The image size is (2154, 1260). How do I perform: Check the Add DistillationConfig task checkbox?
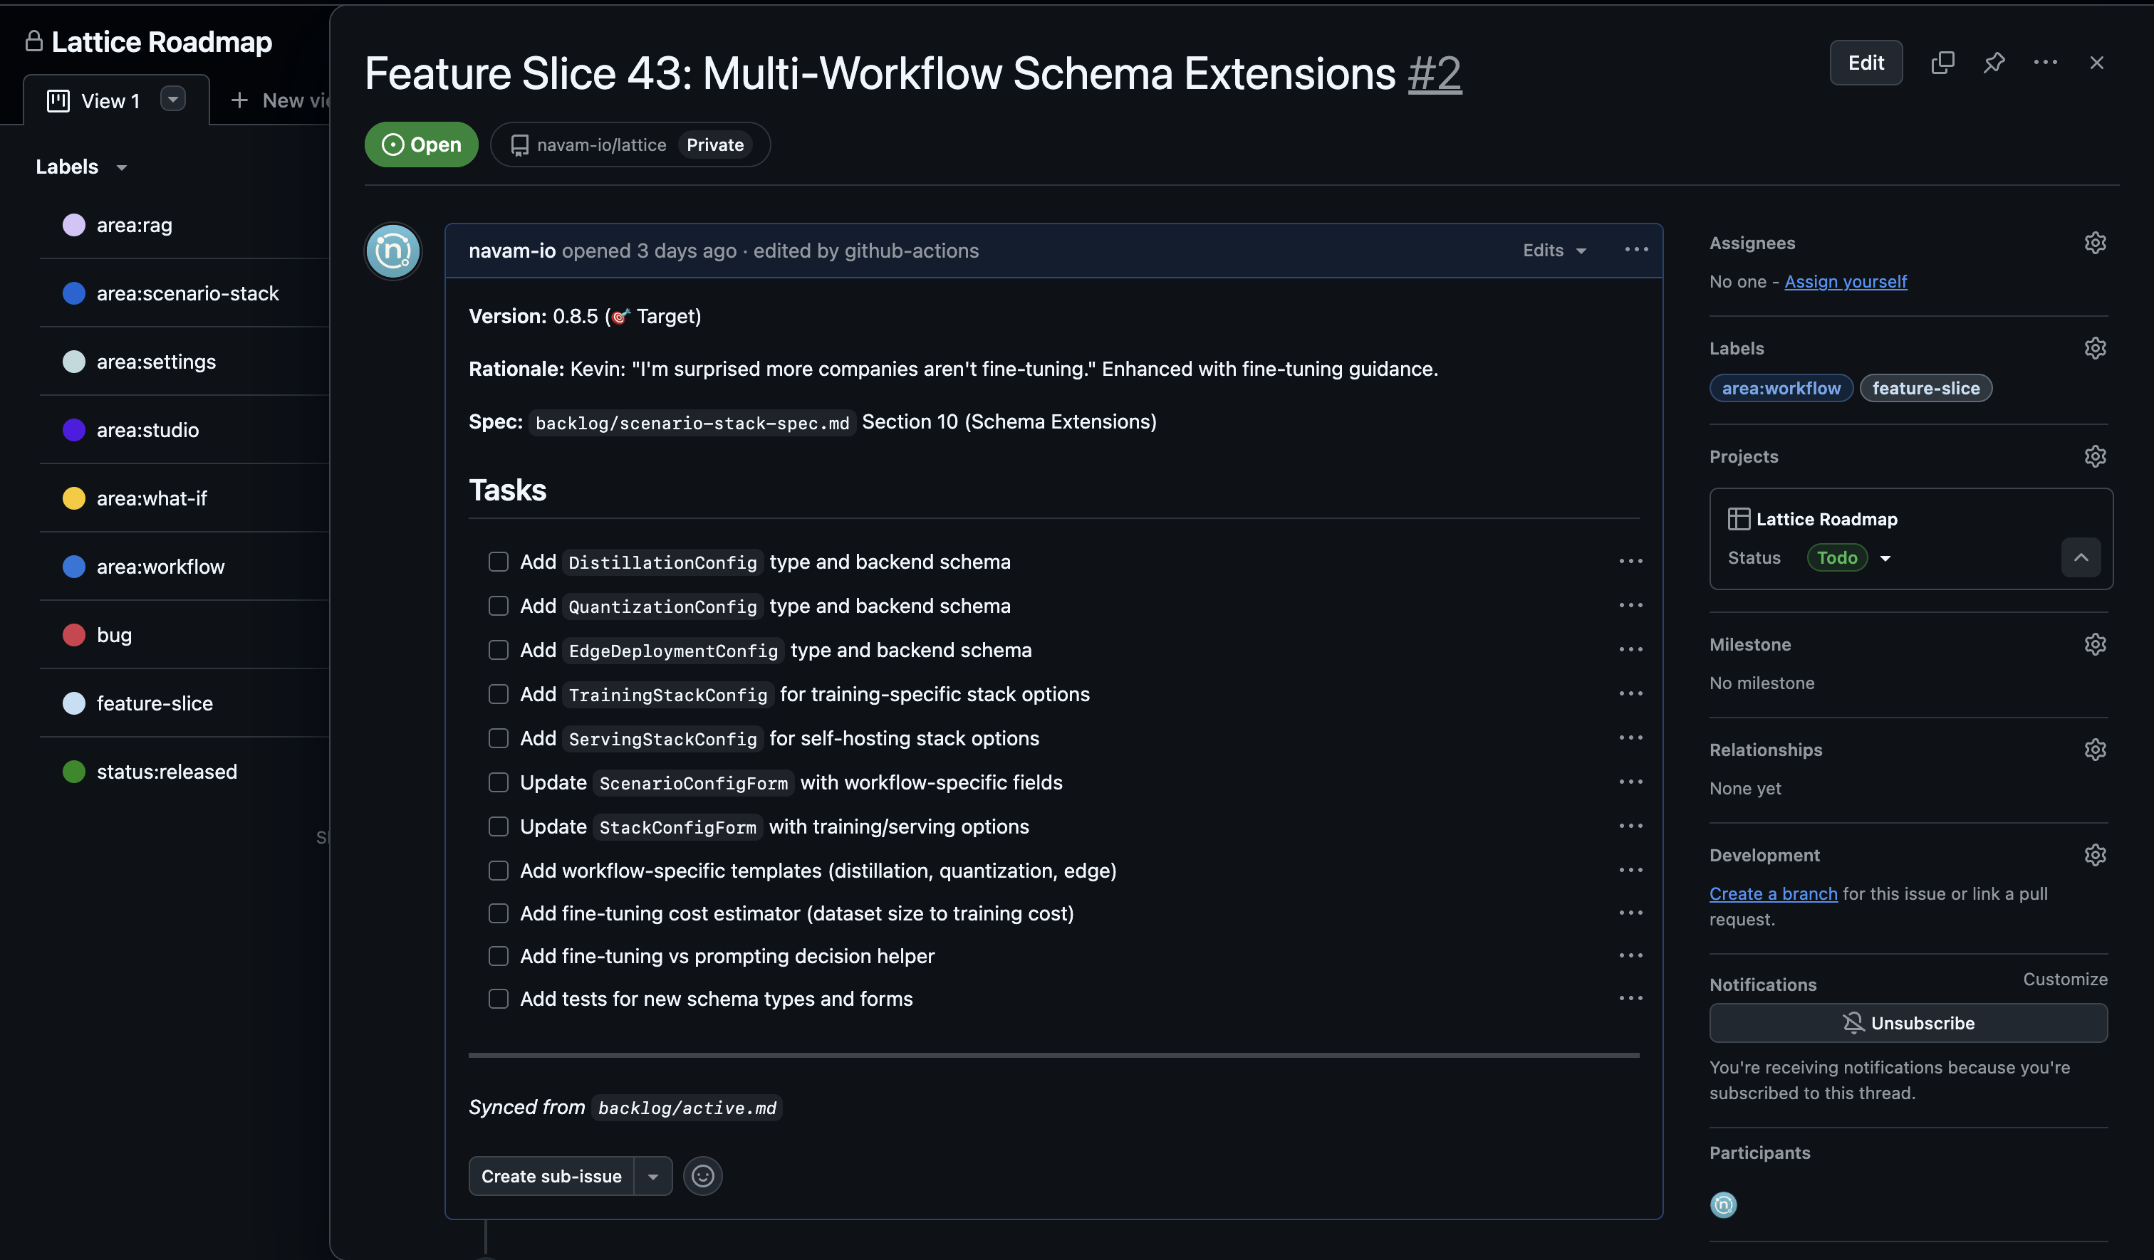(499, 561)
